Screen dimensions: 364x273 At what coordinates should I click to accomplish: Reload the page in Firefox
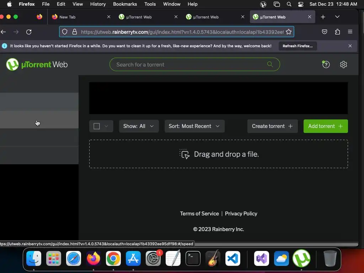click(29, 32)
